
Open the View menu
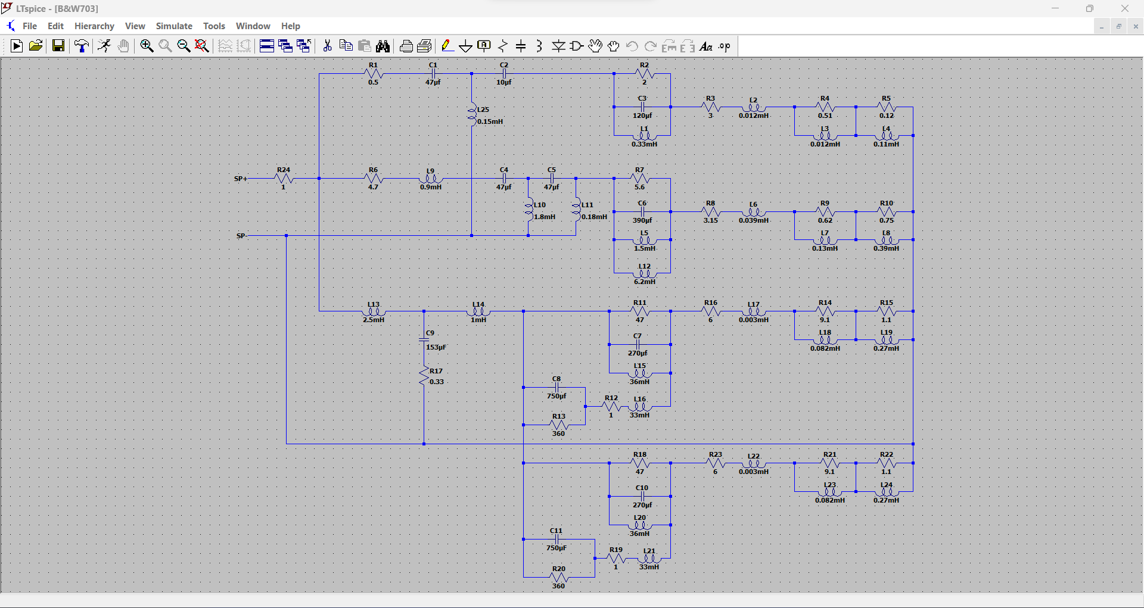[x=135, y=26]
